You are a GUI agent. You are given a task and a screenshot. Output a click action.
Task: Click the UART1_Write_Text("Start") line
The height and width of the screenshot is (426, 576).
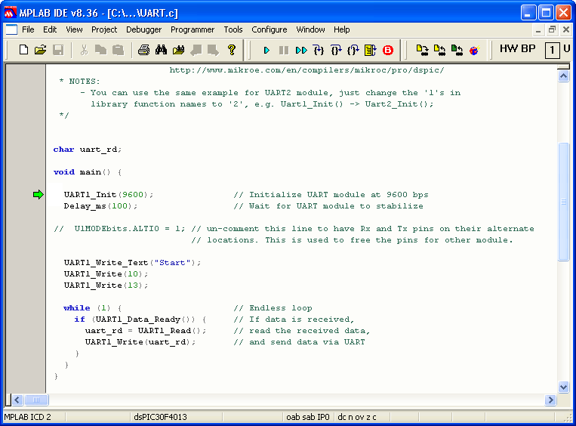(133, 262)
